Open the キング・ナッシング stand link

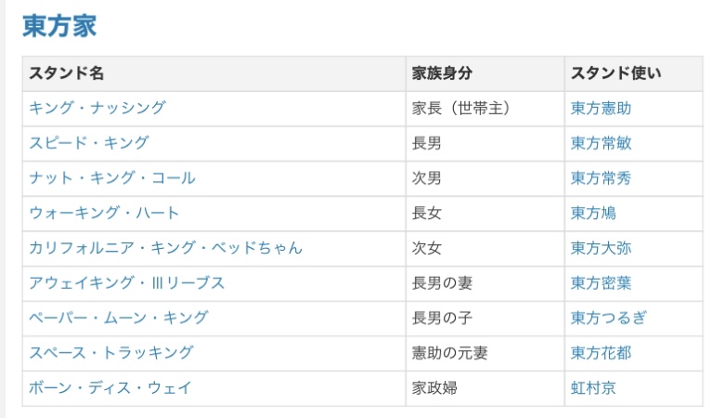pyautogui.click(x=97, y=108)
